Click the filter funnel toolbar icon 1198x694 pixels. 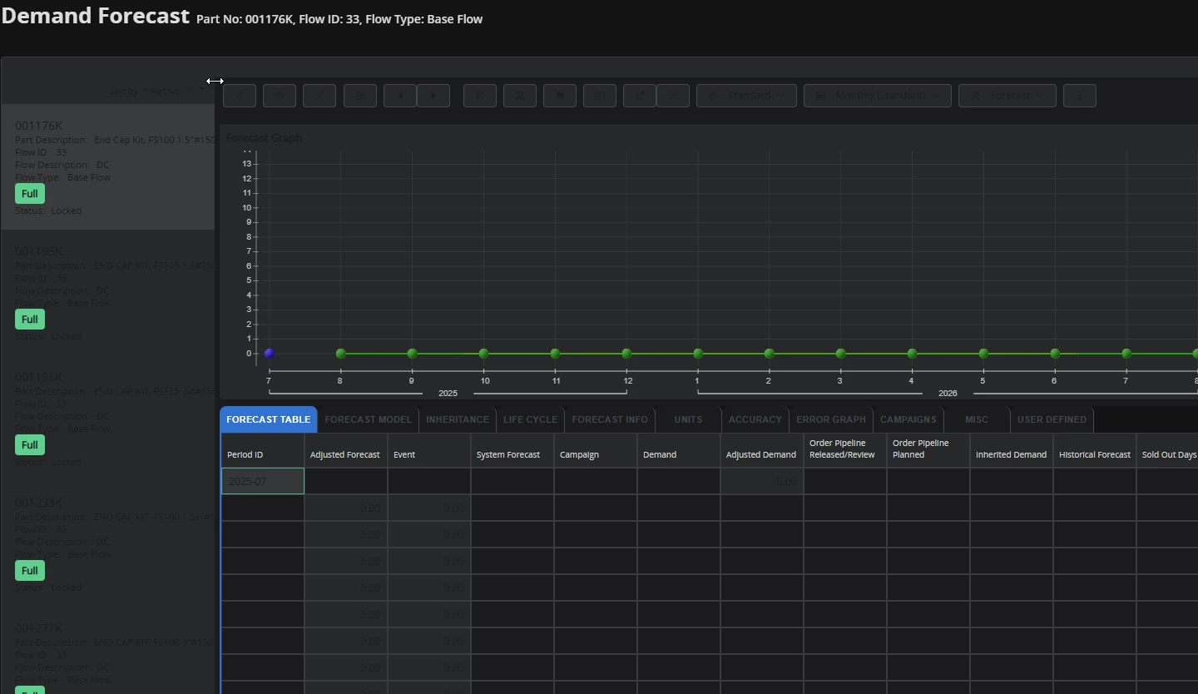[319, 96]
